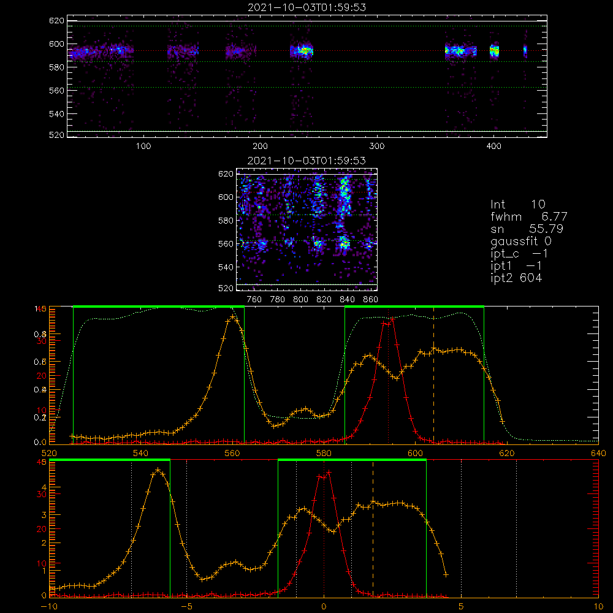Click x-axis label 780 under the middle image
Screen dimensions: 613x613
278,300
